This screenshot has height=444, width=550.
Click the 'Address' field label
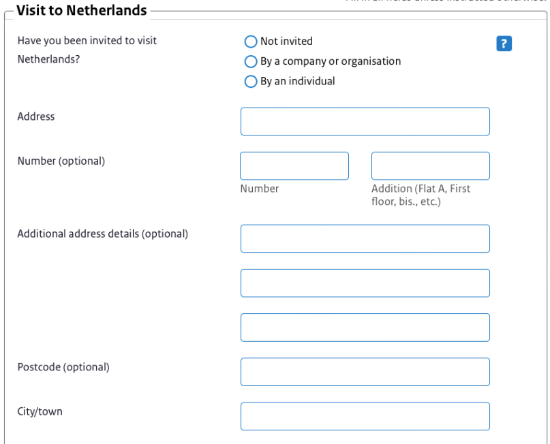35,116
